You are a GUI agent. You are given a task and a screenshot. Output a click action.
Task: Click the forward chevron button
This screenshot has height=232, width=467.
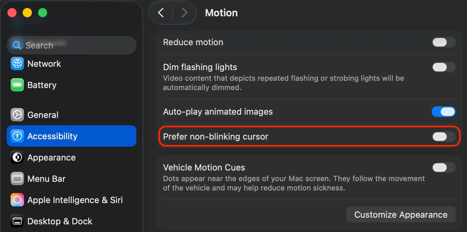[x=184, y=13]
